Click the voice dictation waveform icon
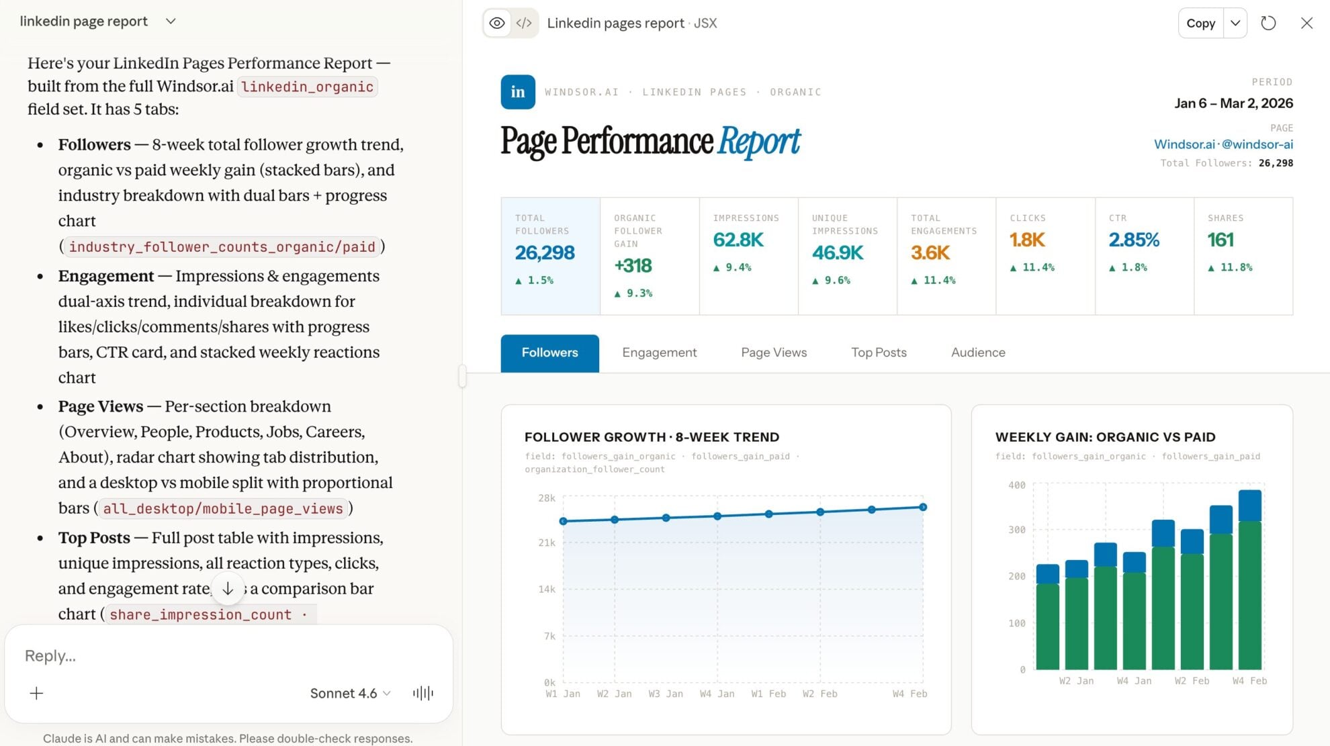 pyautogui.click(x=423, y=693)
